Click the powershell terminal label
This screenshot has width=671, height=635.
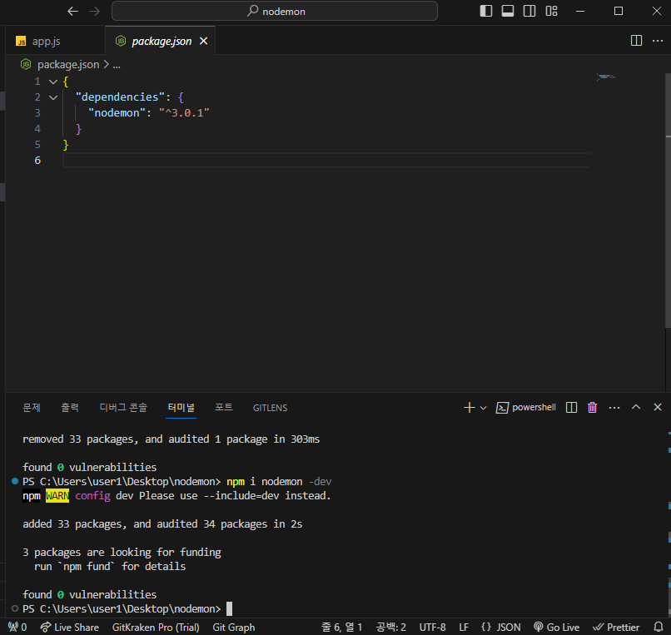tap(526, 407)
